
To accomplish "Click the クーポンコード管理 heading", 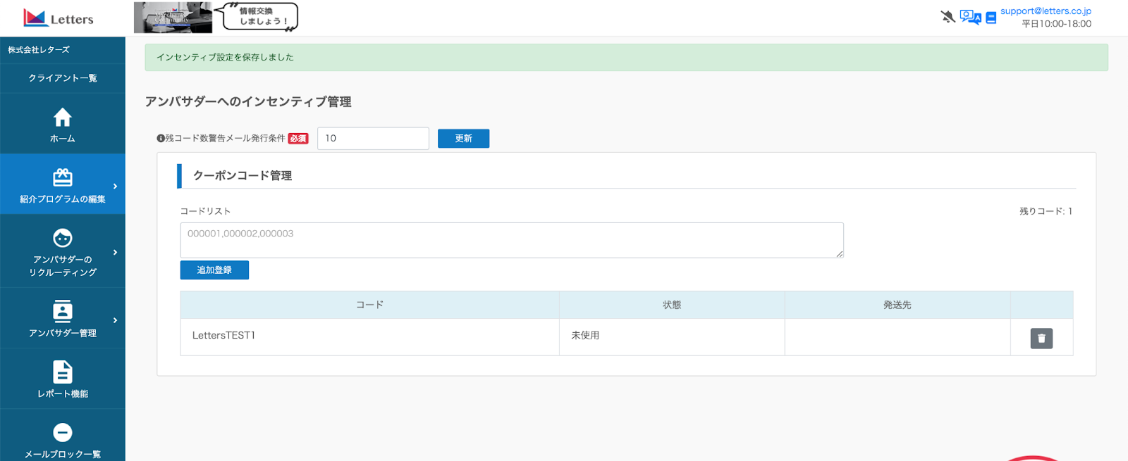I will pyautogui.click(x=243, y=176).
